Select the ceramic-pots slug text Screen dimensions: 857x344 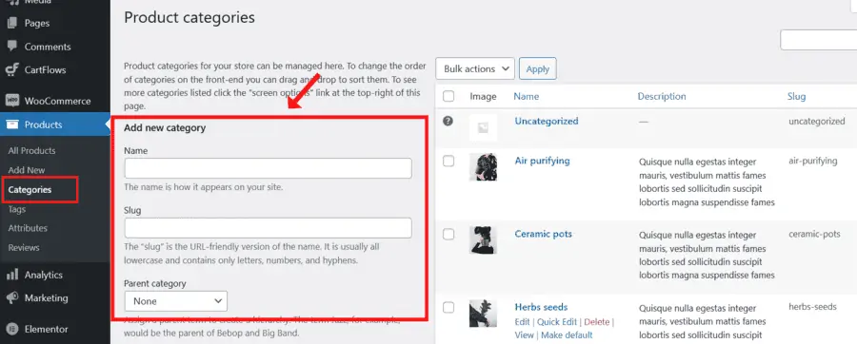814,234
